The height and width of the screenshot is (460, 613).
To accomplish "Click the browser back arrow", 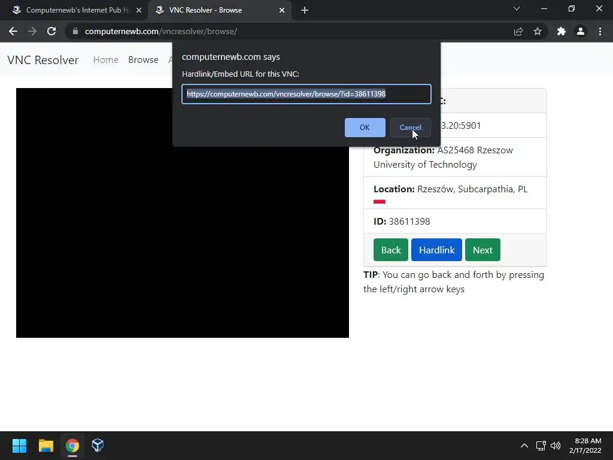I will click(x=13, y=31).
